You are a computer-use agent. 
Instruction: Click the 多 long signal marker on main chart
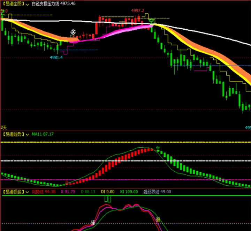point(73,32)
